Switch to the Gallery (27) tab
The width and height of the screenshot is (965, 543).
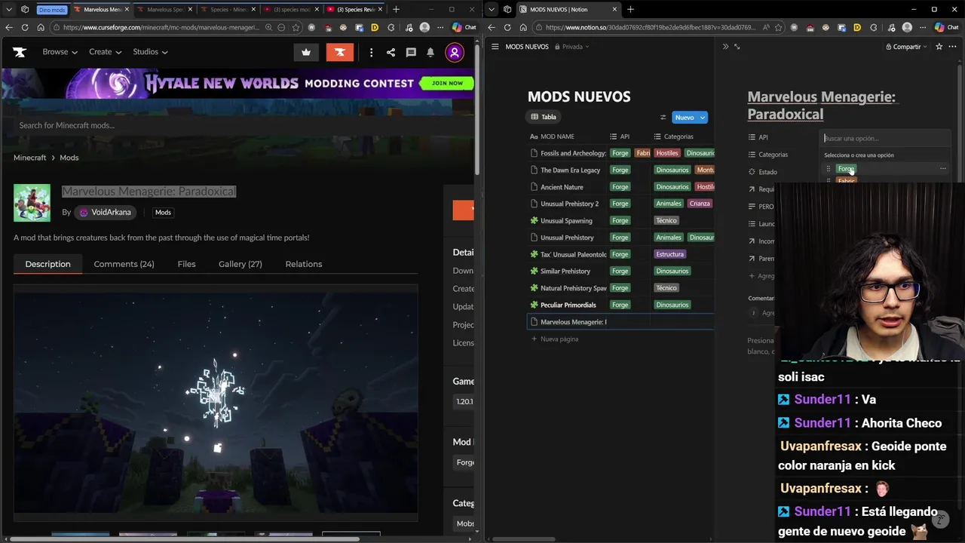coord(240,264)
